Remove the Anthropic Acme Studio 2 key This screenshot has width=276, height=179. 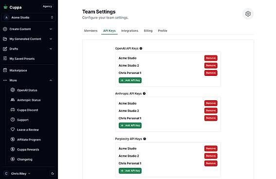pyautogui.click(x=211, y=110)
